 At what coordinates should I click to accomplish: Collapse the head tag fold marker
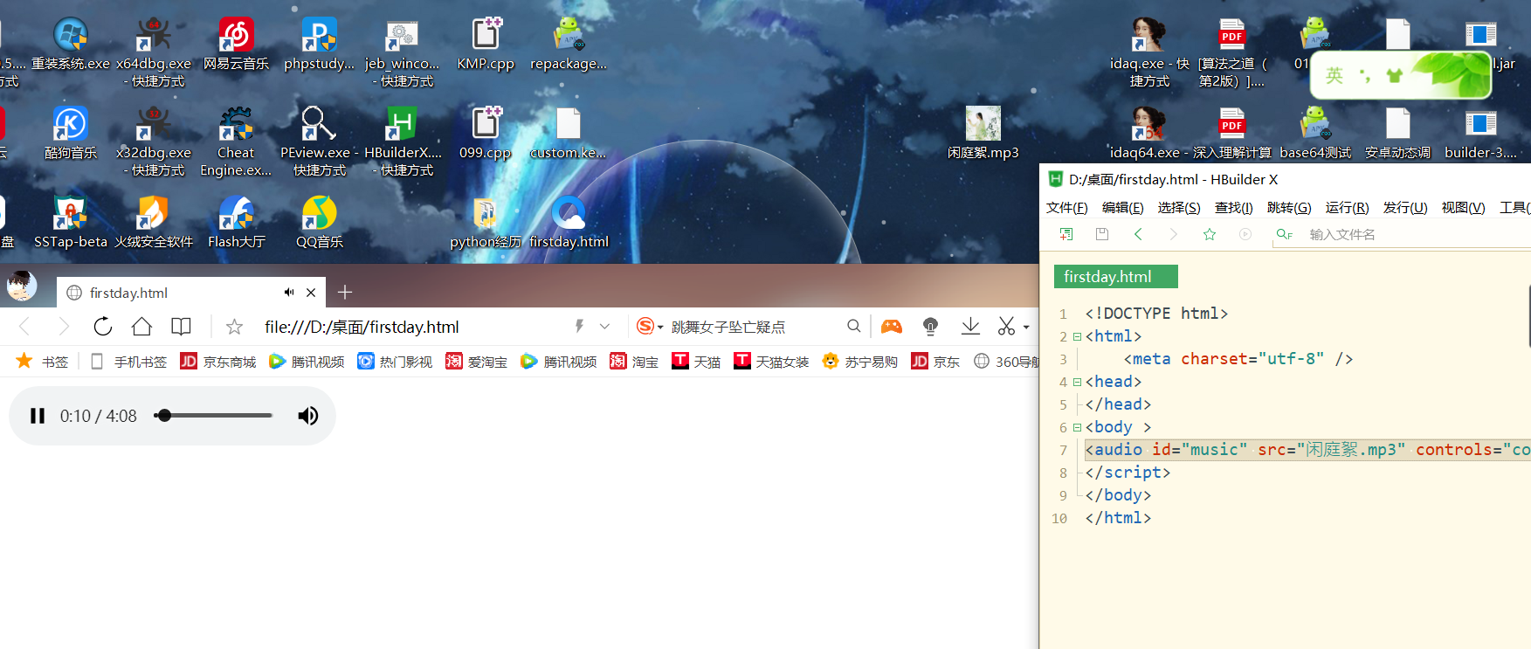1078,382
